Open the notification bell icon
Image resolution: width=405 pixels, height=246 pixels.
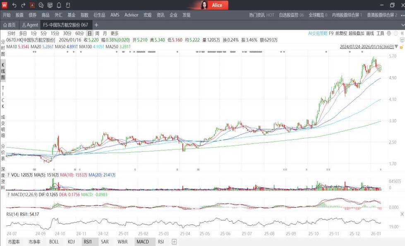(x=59, y=5)
